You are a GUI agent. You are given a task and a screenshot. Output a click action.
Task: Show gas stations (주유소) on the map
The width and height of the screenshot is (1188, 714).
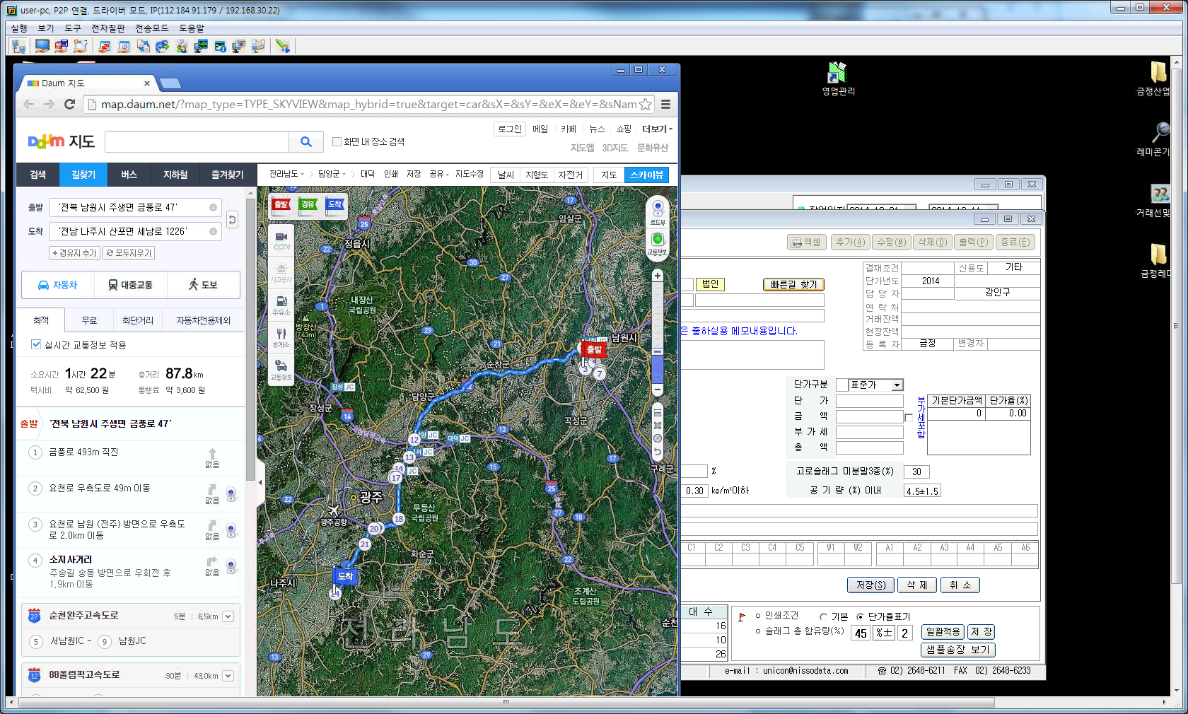(281, 305)
